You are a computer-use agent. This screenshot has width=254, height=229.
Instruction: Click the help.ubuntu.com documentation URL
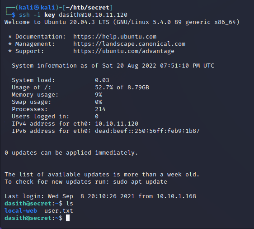(x=115, y=37)
